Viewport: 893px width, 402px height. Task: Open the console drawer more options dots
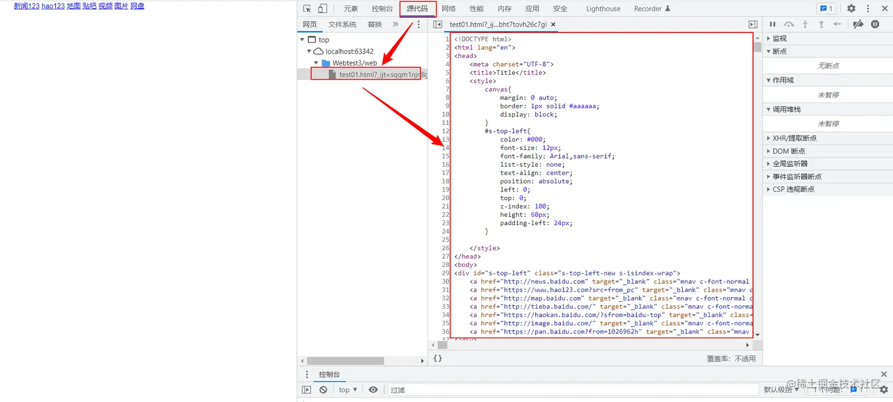tap(307, 374)
